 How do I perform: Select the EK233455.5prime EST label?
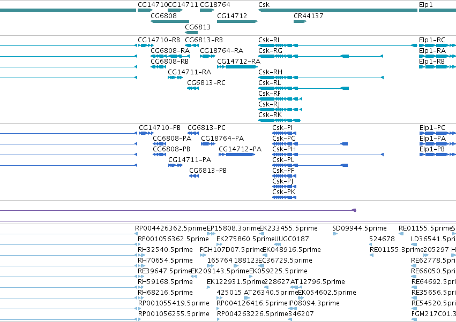click(x=288, y=229)
